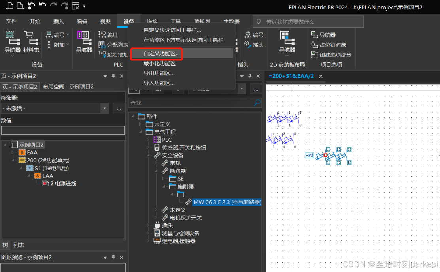
Task: Open the PLC group 导航器 navigator
Action: point(84,42)
